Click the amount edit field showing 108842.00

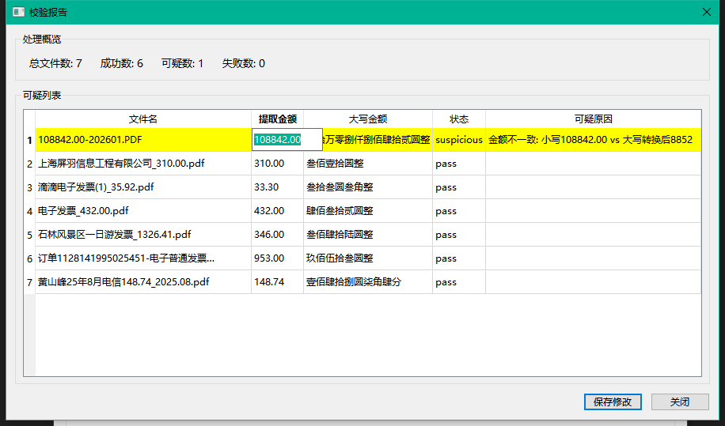click(x=287, y=140)
